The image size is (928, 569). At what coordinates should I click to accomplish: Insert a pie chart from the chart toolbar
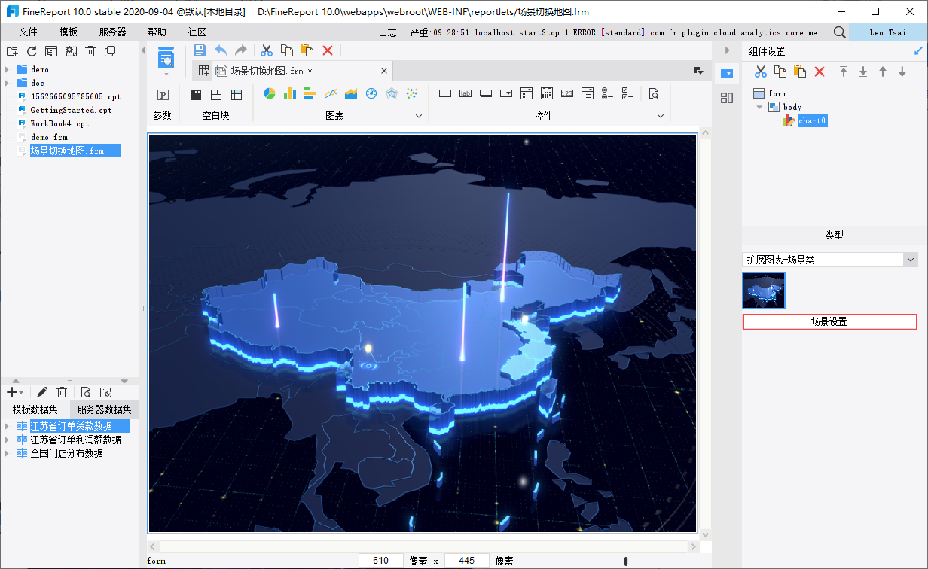click(269, 94)
